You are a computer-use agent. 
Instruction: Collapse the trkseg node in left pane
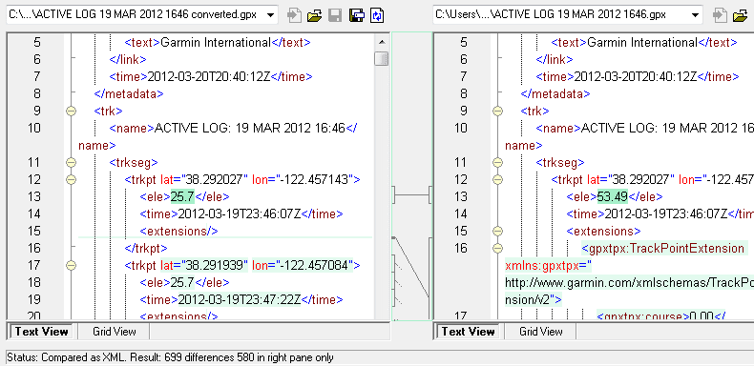[72, 162]
